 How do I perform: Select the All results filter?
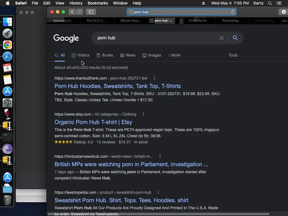(x=60, y=55)
